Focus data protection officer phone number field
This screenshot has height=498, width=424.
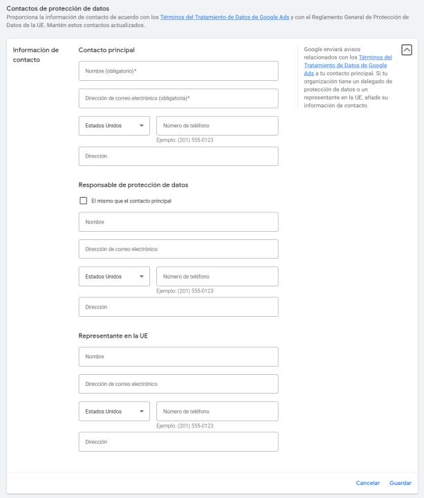217,277
